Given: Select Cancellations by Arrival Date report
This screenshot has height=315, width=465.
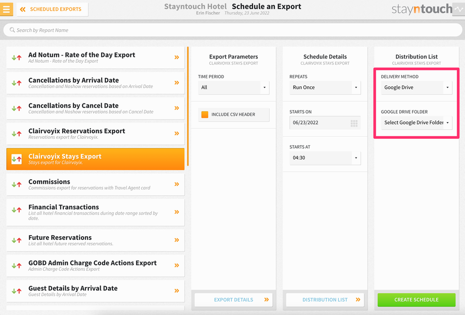Looking at the screenshot, I should coord(95,83).
